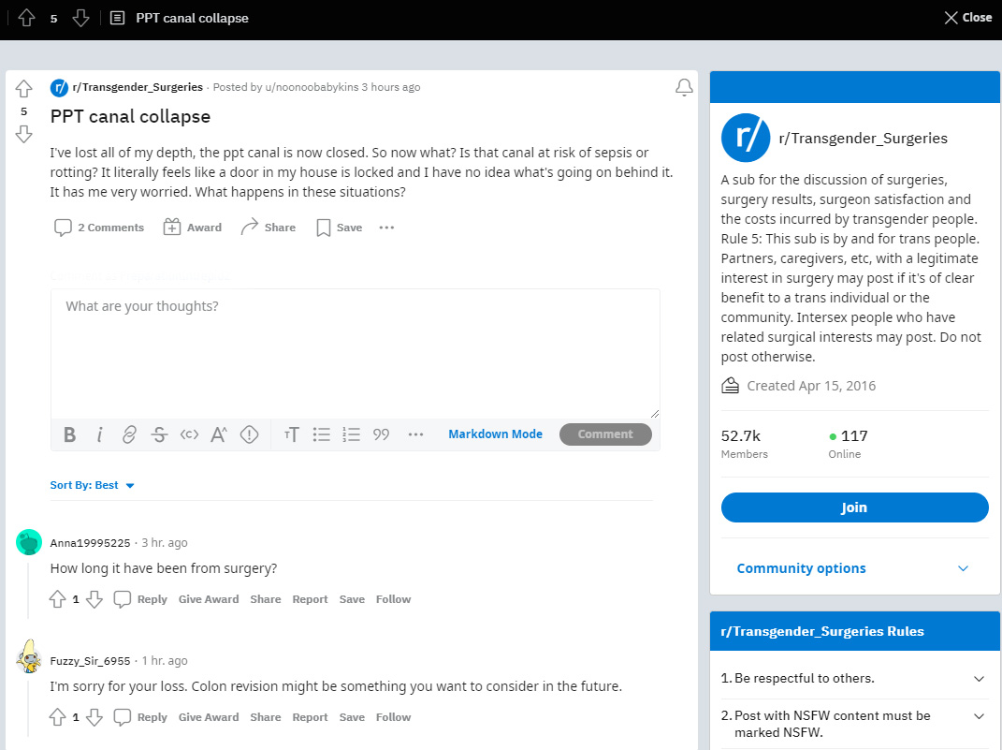Toggle italic formatting in comment editor
The height and width of the screenshot is (750, 1002).
tap(100, 434)
